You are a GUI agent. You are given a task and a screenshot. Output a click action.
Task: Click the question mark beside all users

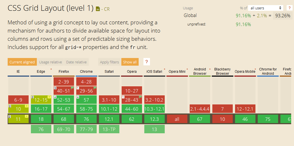289,8
